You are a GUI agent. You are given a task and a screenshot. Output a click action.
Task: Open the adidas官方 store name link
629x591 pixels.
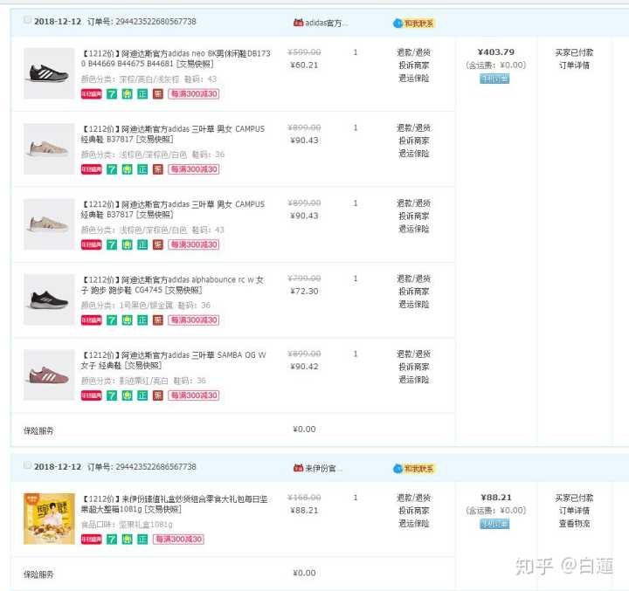pos(326,23)
